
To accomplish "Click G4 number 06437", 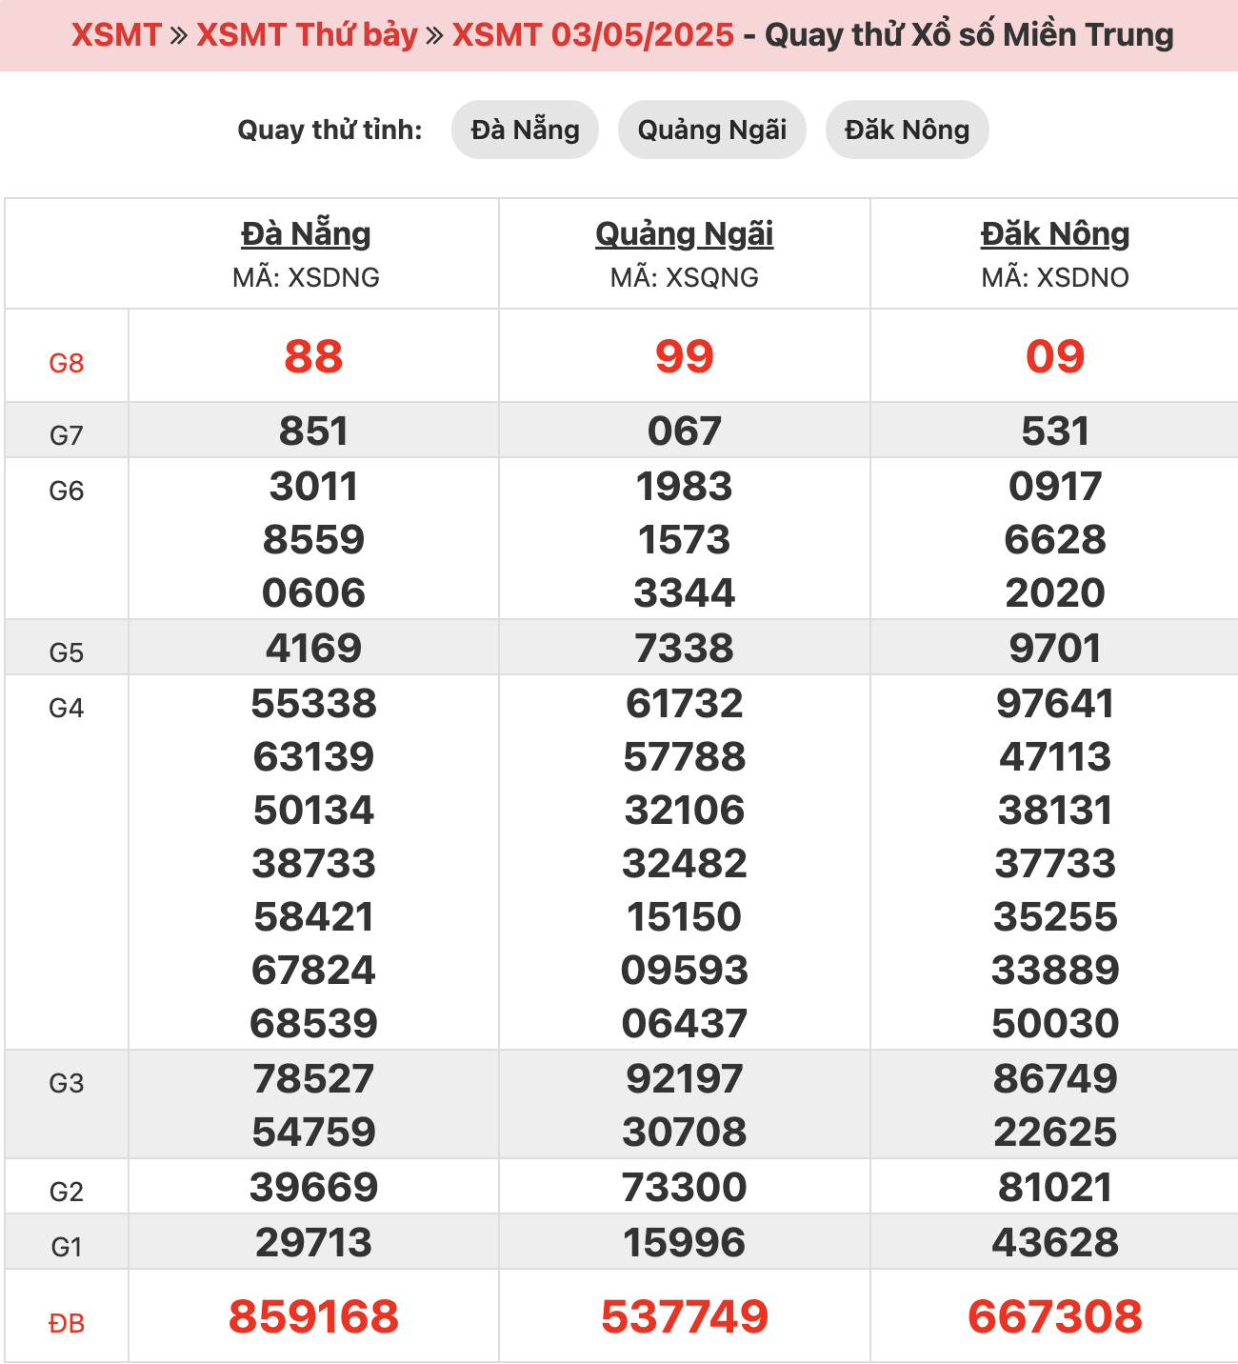I will pyautogui.click(x=685, y=1023).
